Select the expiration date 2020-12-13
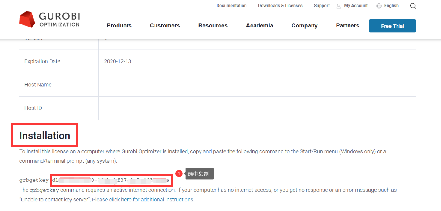Screen dimensions: 441x211 [x=118, y=61]
